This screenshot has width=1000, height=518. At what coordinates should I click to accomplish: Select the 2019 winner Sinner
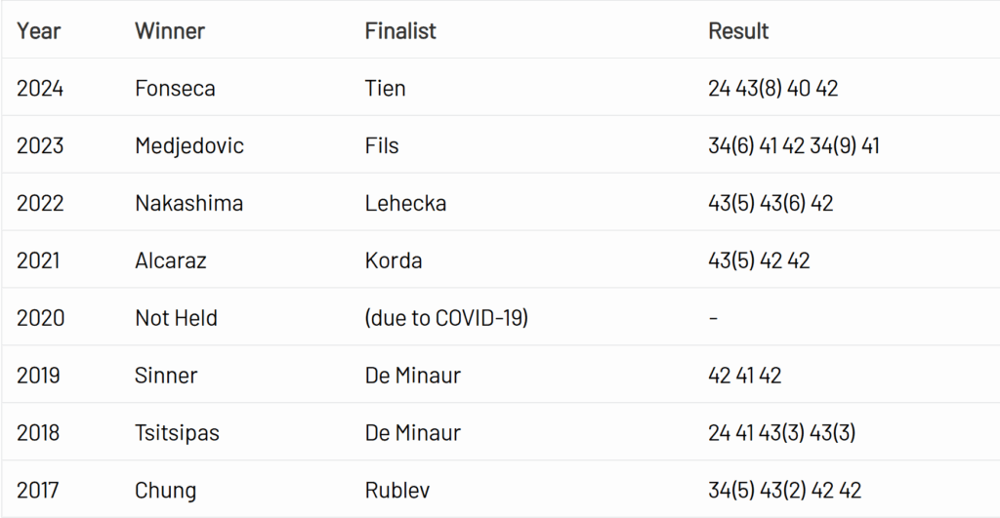coord(166,377)
